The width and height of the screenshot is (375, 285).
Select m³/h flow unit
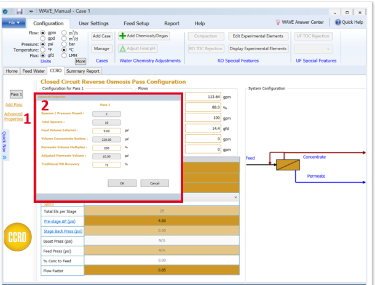tap(64, 32)
